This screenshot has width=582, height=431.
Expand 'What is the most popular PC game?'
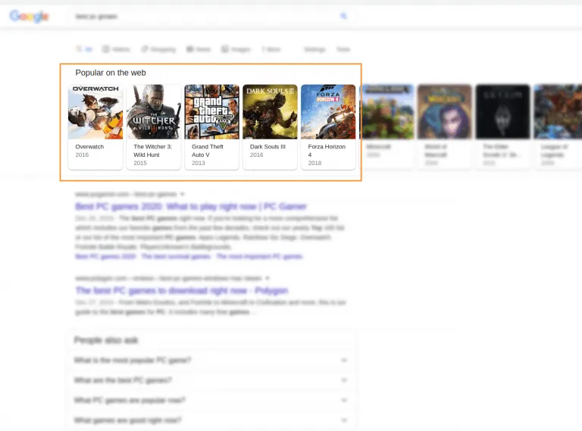pyautogui.click(x=211, y=360)
